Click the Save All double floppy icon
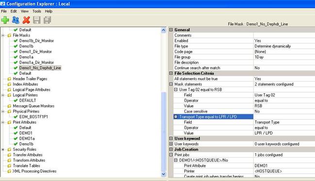The image size is (315, 181). [x=47, y=20]
